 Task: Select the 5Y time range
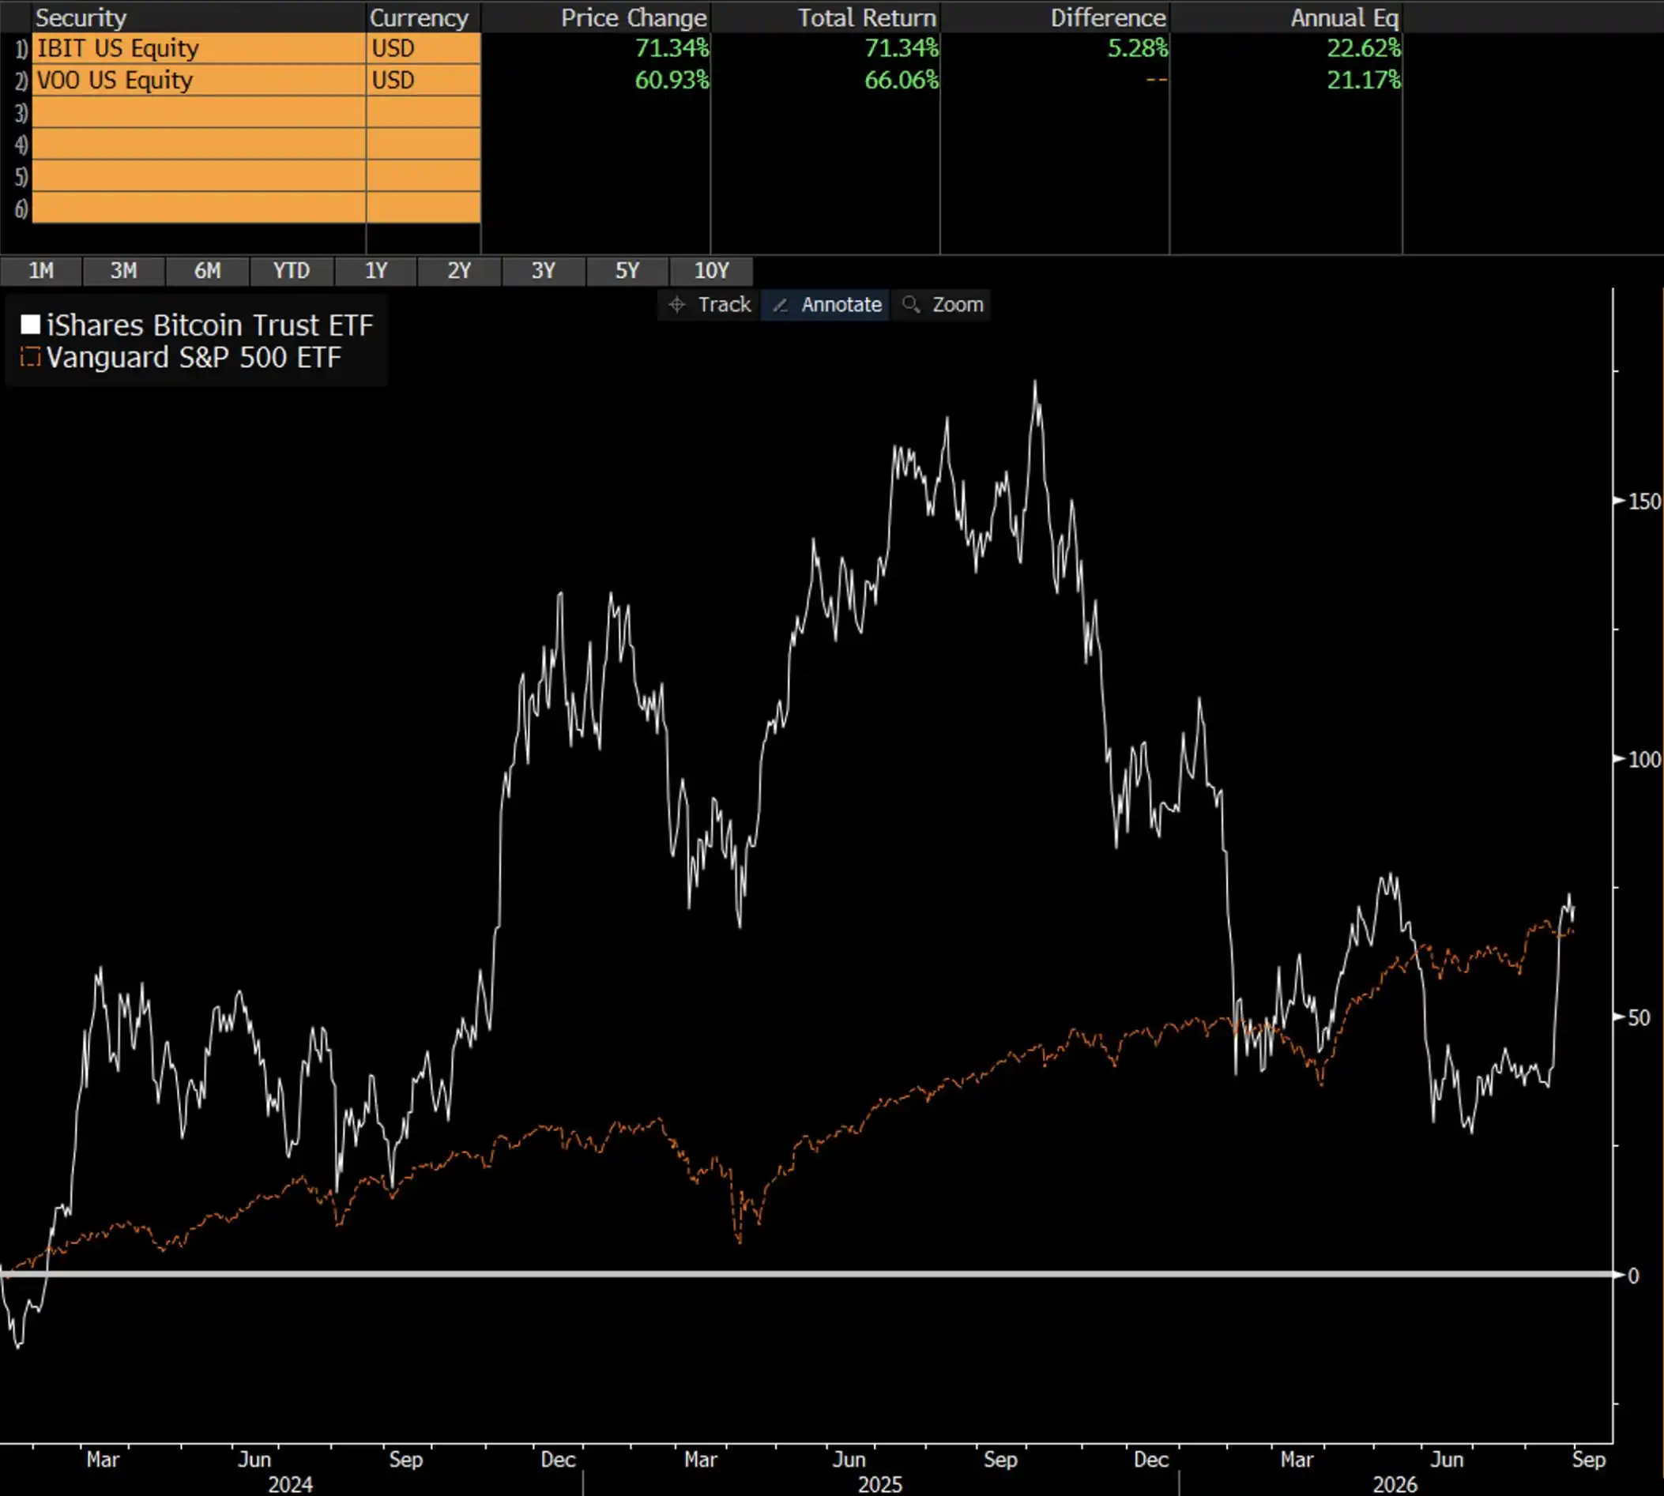click(x=627, y=270)
